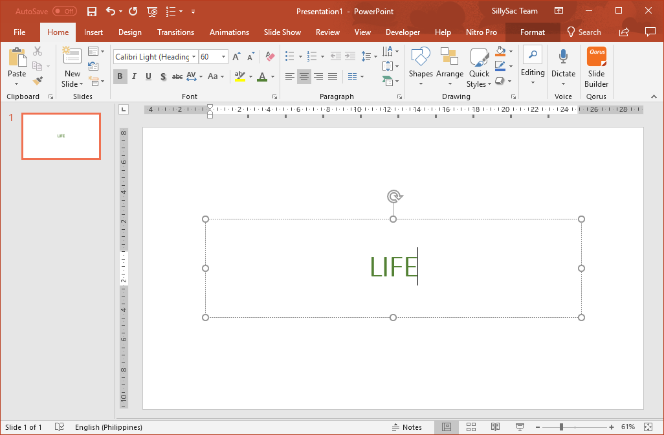Expand the font size dropdown

[x=224, y=57]
